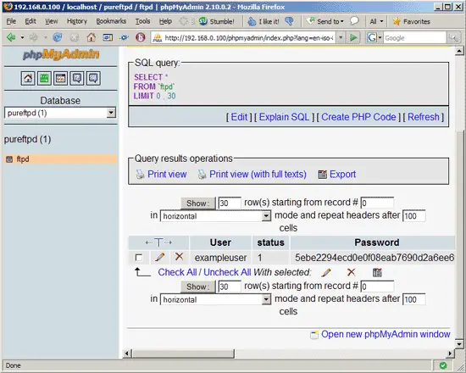
Task: Go to the Firefox Home page icon
Action: 91,37
